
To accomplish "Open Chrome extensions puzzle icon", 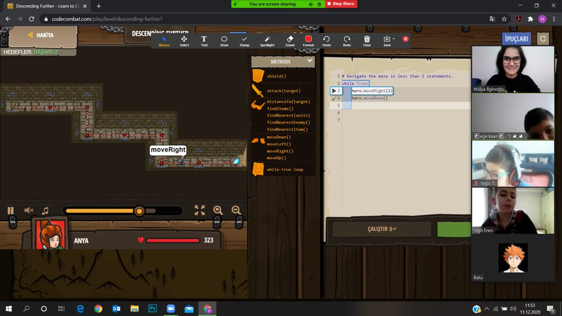I will (530, 19).
